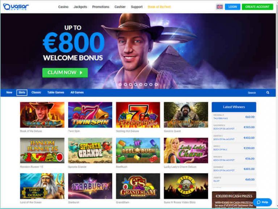The height and width of the screenshot is (209, 278).
Task: Switch to the Classic games tab
Action: (36, 93)
